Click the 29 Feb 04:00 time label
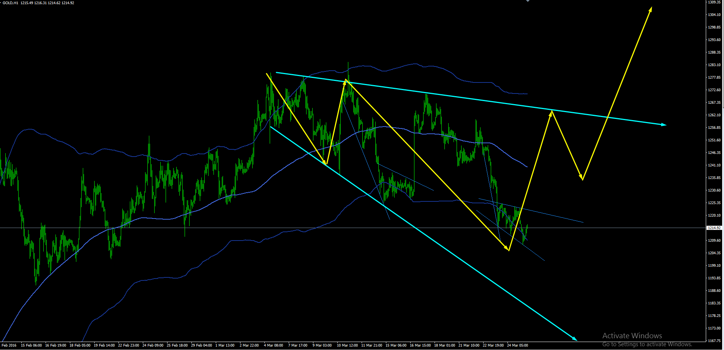 tap(202, 345)
